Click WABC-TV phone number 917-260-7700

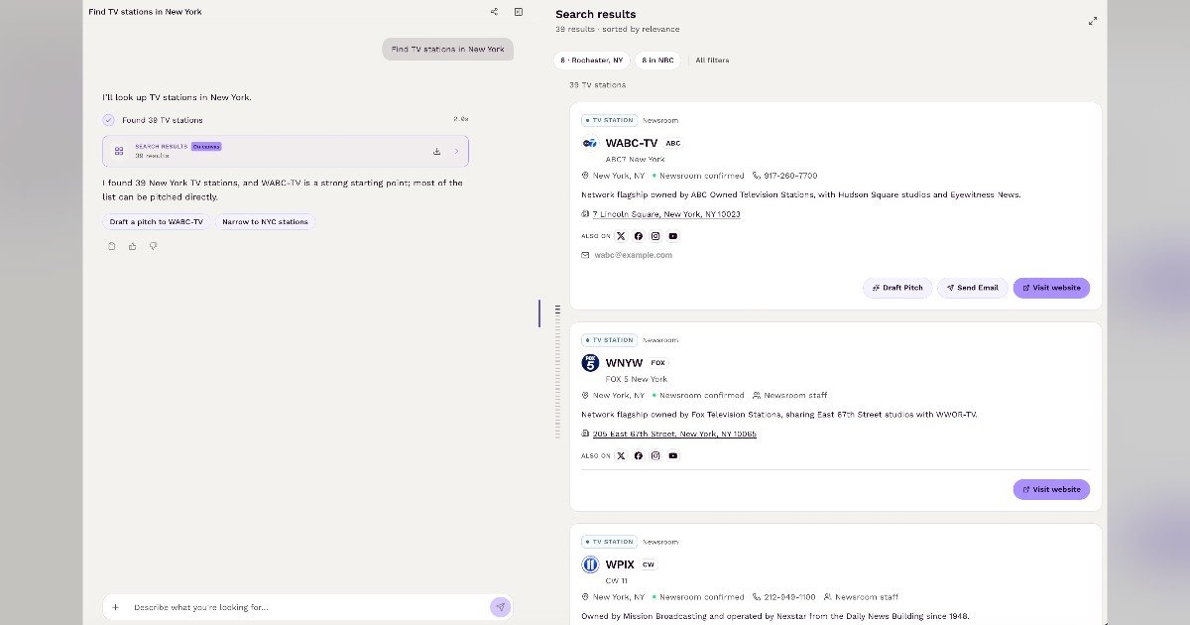(x=790, y=176)
